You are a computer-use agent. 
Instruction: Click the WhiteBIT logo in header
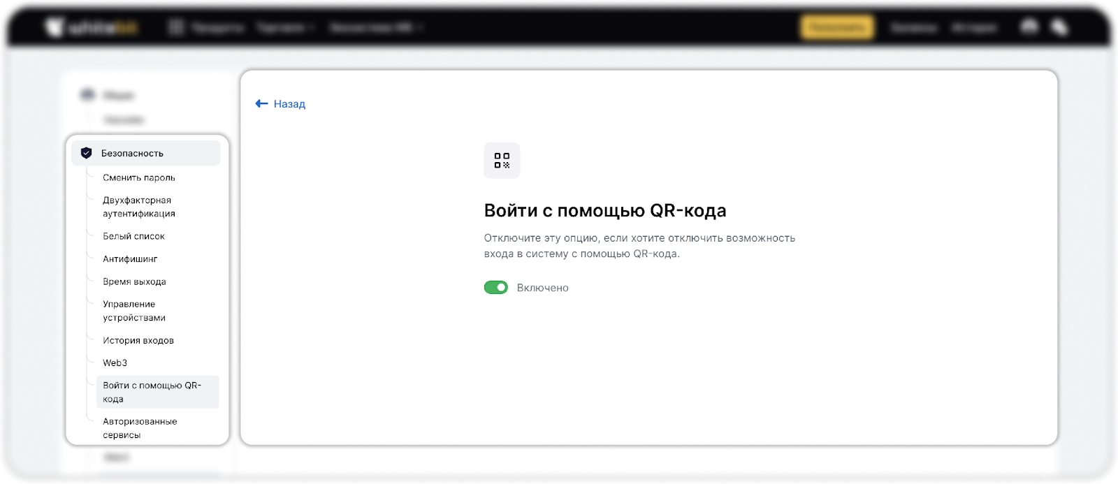pyautogui.click(x=92, y=27)
